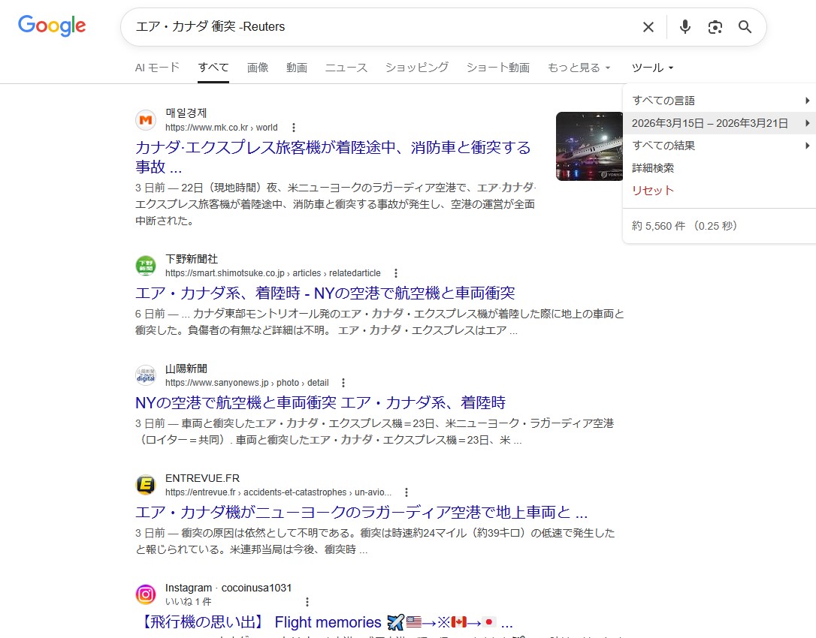
Task: Switch to the ニュース tab
Action: [346, 68]
